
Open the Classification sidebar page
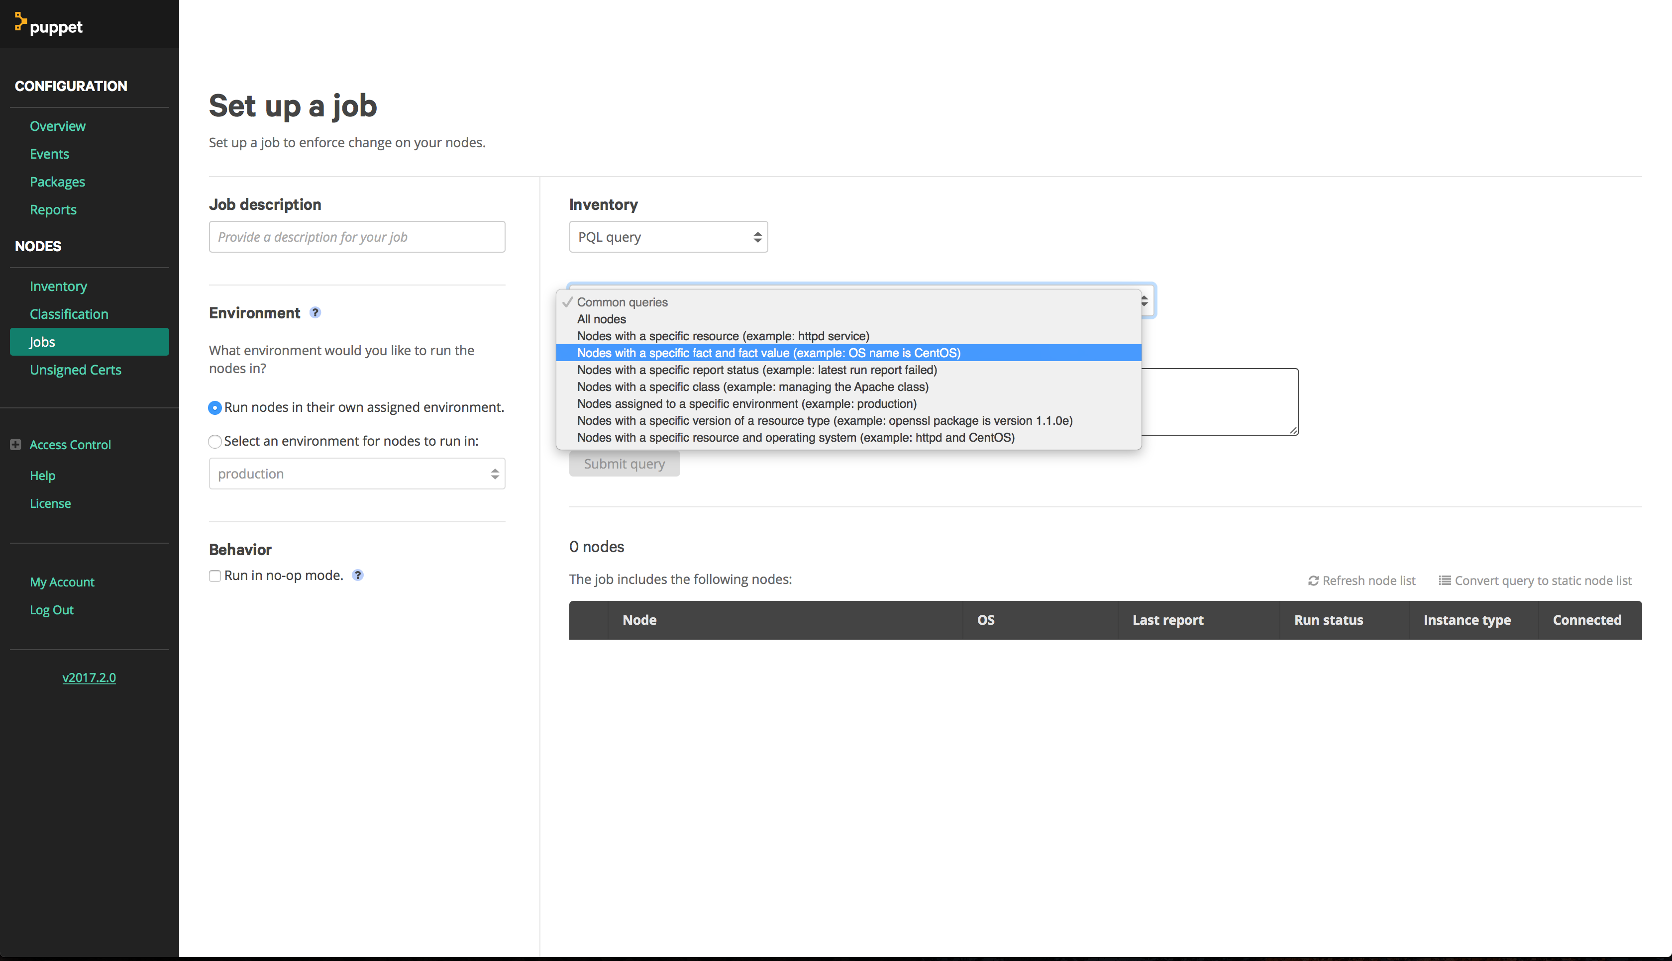click(x=69, y=314)
